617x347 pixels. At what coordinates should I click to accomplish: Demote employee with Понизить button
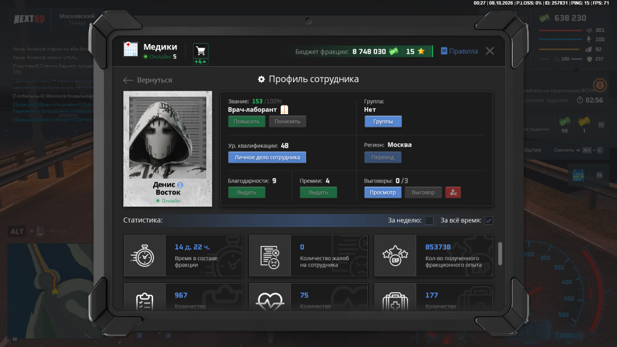click(287, 122)
